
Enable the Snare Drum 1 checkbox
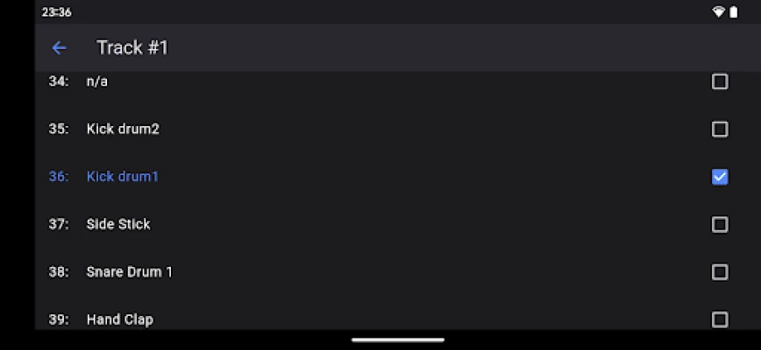(x=719, y=272)
